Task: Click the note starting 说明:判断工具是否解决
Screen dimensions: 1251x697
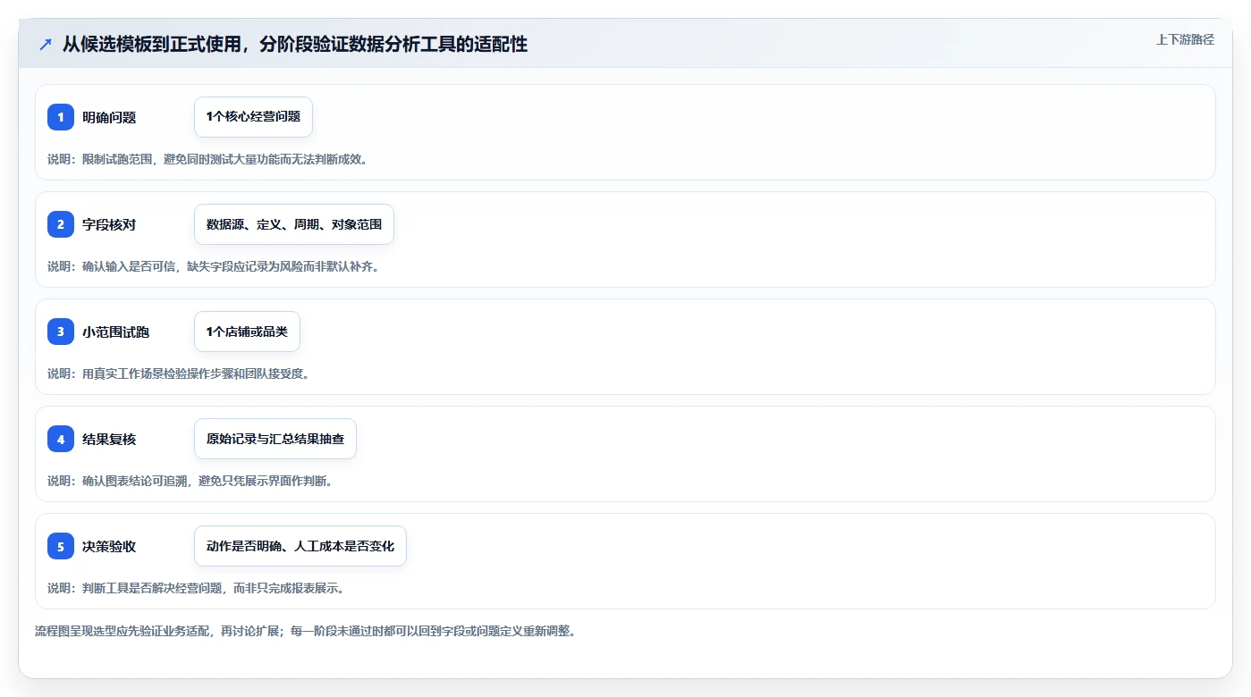Action: (196, 588)
